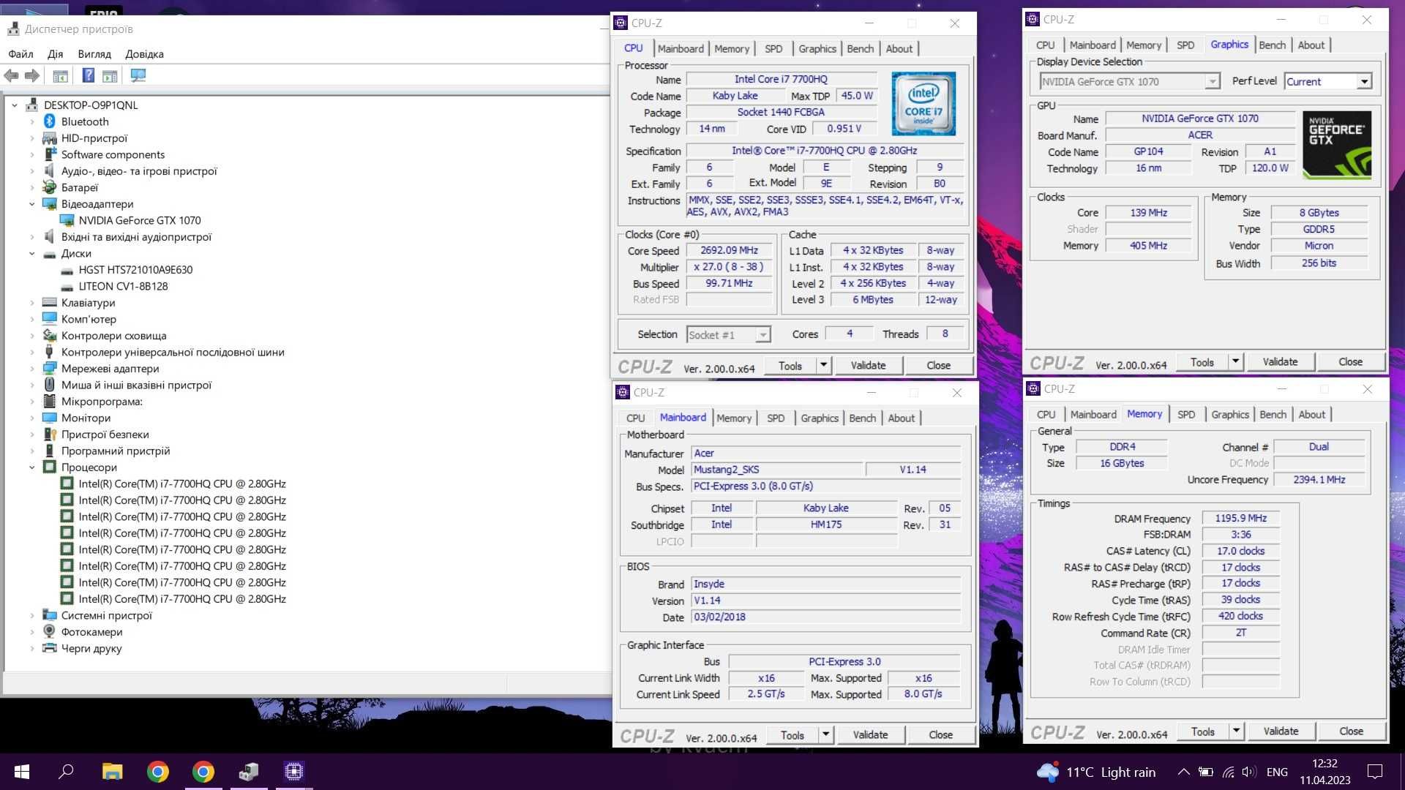Click the Черги друку printer icon
The width and height of the screenshot is (1405, 790).
click(x=50, y=648)
